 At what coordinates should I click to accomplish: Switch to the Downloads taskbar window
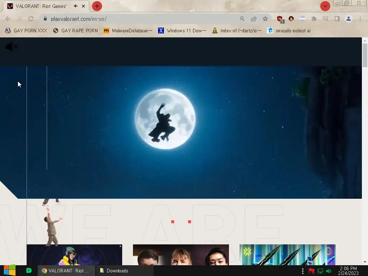[125, 271]
